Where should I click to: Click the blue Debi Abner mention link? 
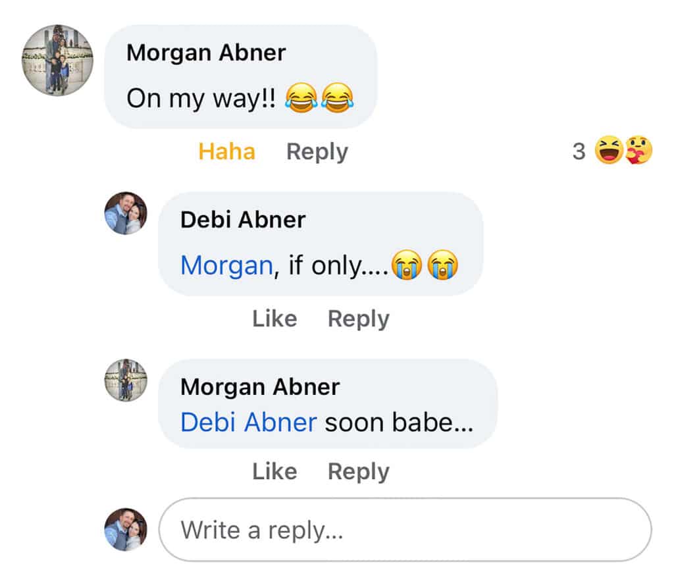(x=249, y=423)
